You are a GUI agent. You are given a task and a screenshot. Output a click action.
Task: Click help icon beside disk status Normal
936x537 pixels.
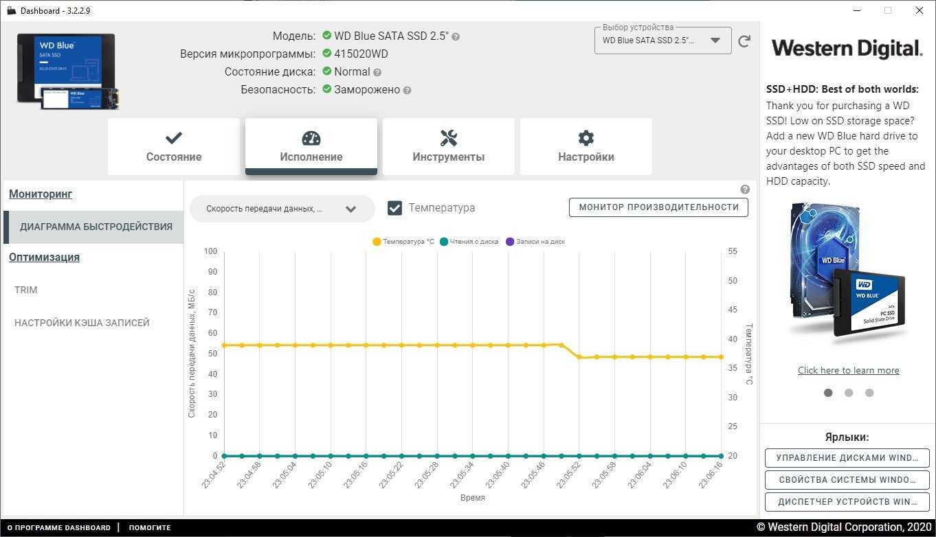click(x=377, y=72)
